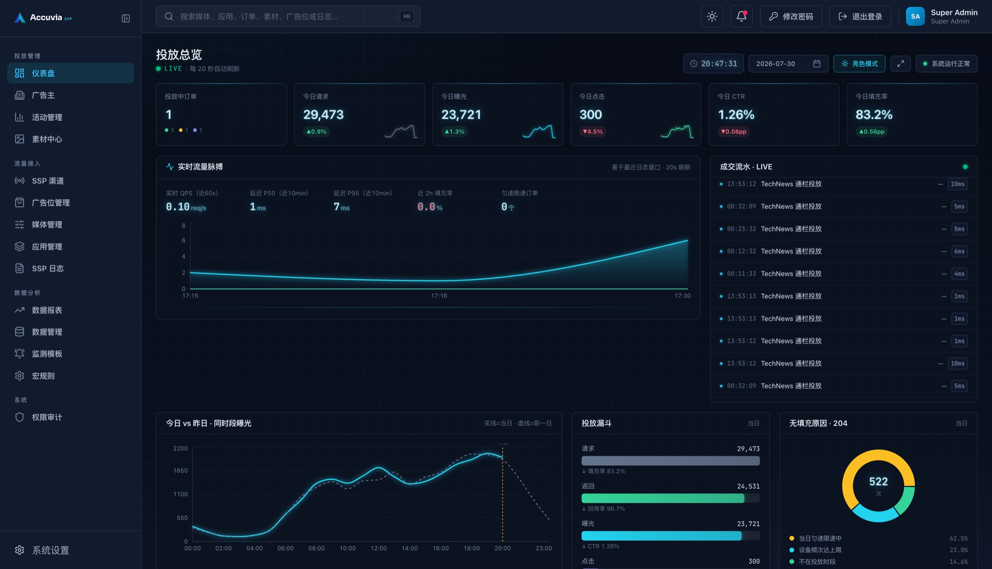Viewport: 992px width, 569px height.
Task: Click the ▼4.5% change badge
Action: pyautogui.click(x=592, y=132)
